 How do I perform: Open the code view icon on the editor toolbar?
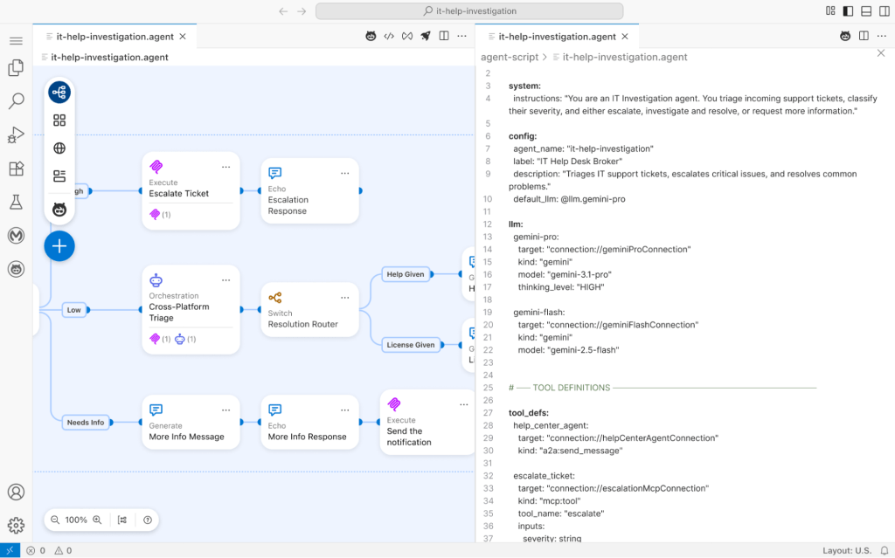tap(389, 36)
